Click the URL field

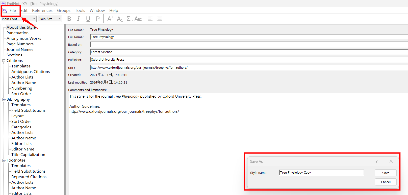(249, 68)
